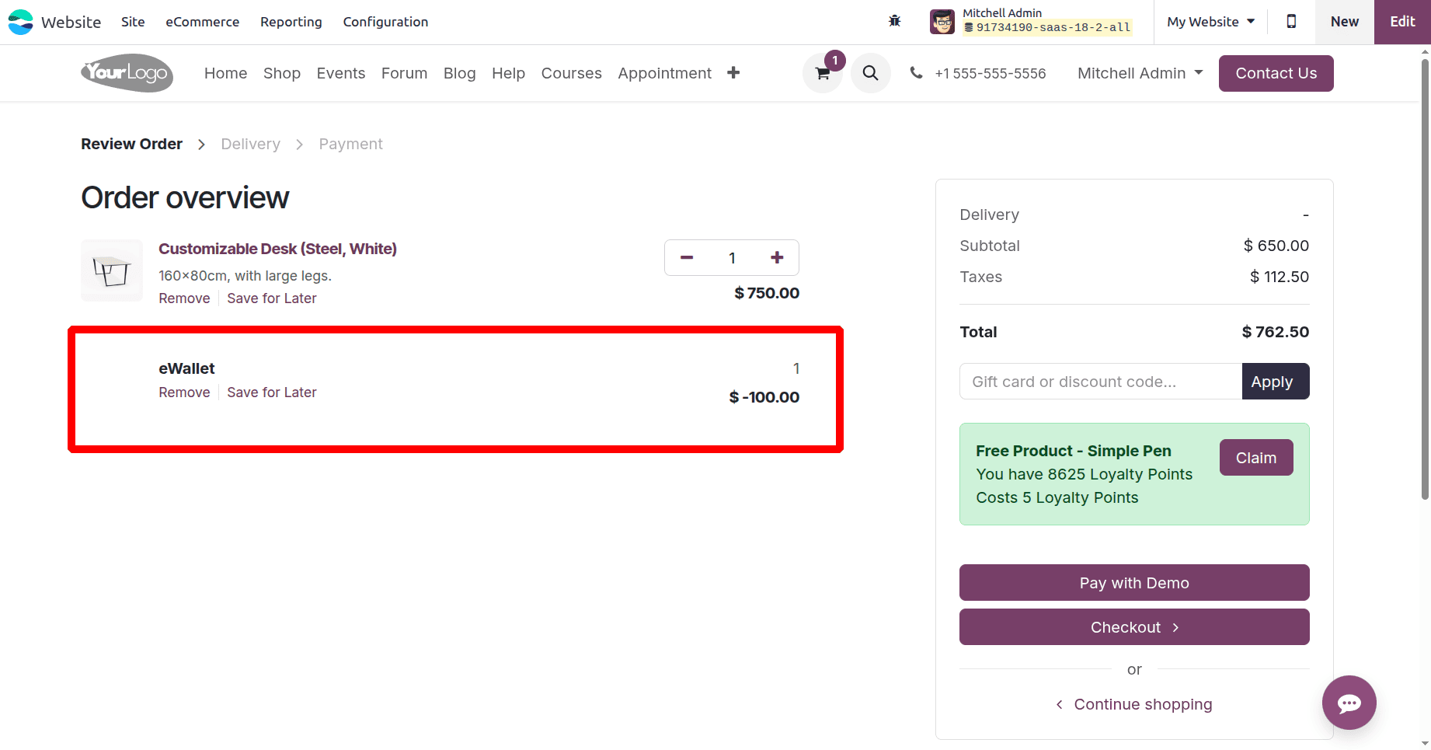Click the search magnifier icon

tap(870, 73)
